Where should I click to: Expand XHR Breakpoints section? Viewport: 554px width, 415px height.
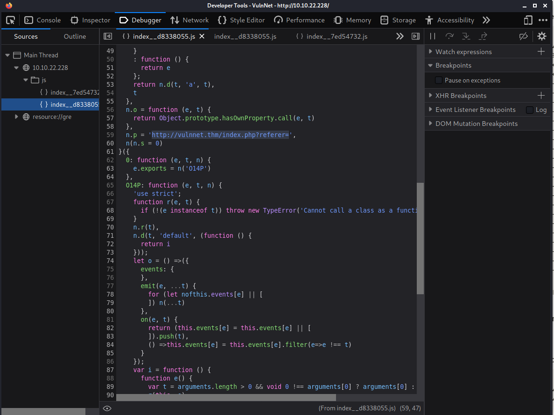[430, 95]
